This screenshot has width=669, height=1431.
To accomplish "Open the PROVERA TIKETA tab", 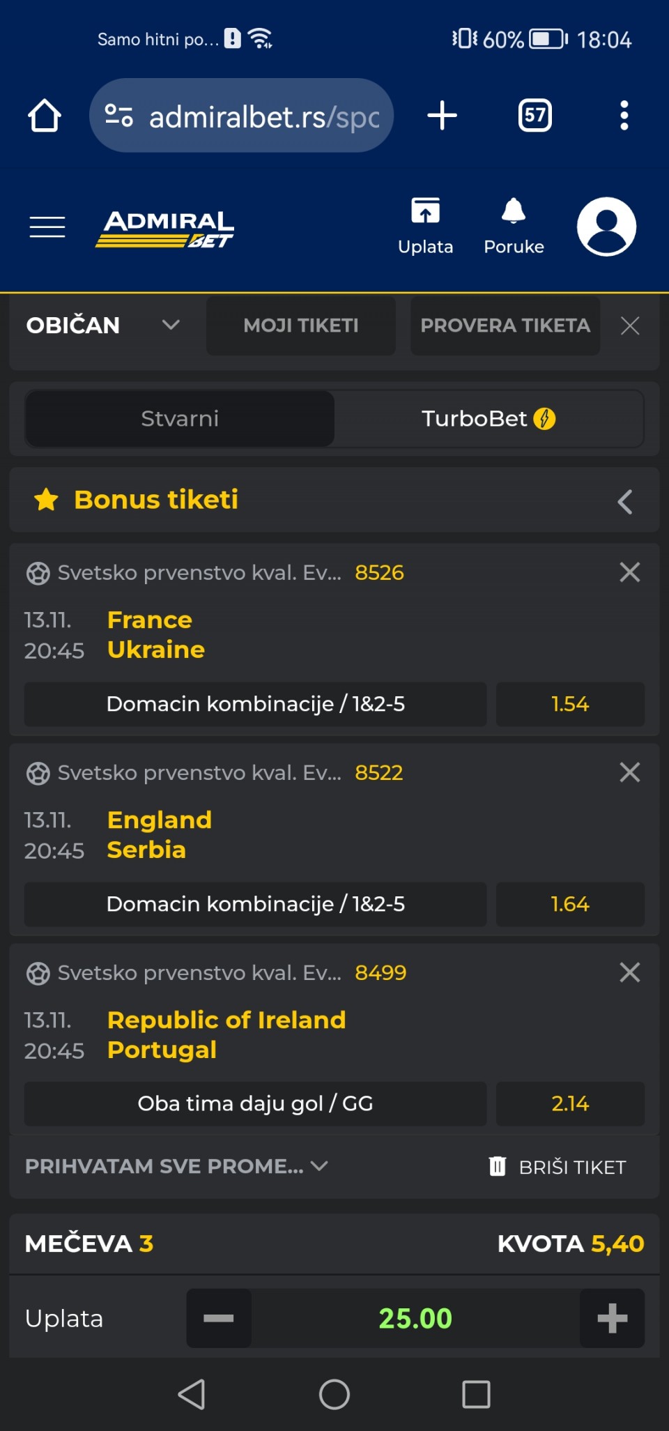I will [x=505, y=326].
